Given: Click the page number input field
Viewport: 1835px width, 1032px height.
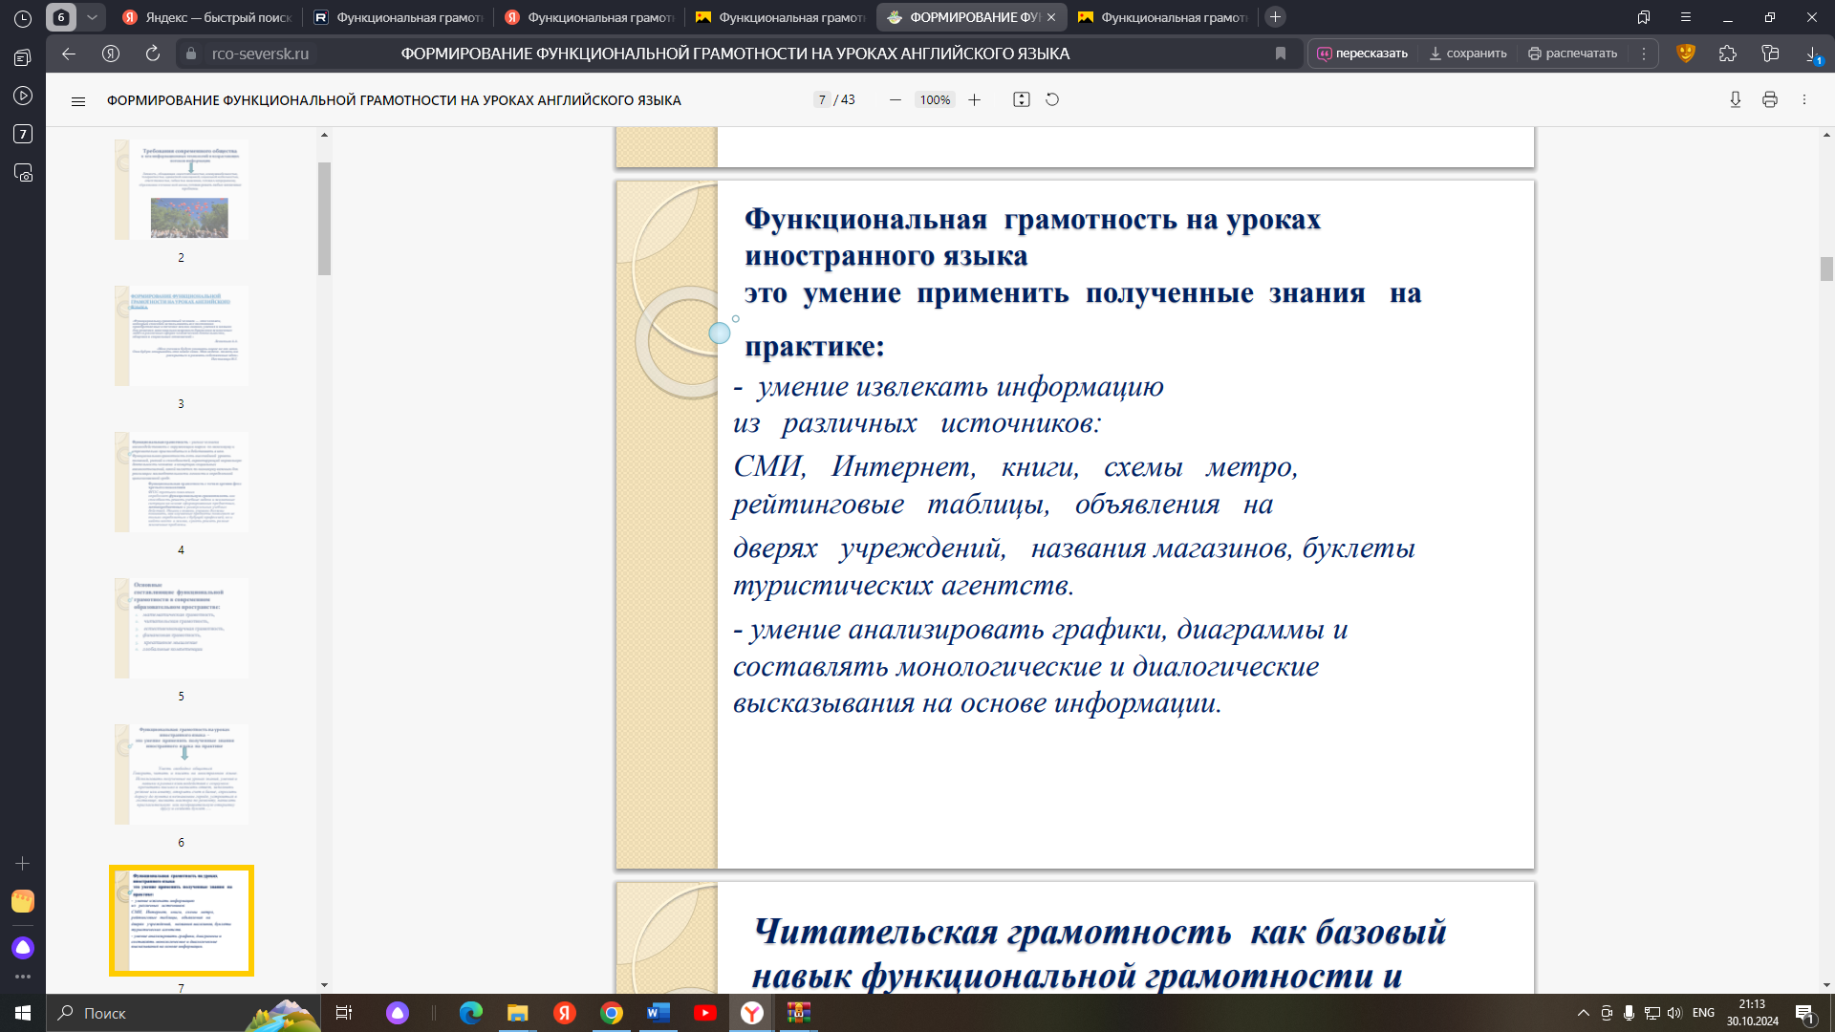Looking at the screenshot, I should click(x=822, y=100).
